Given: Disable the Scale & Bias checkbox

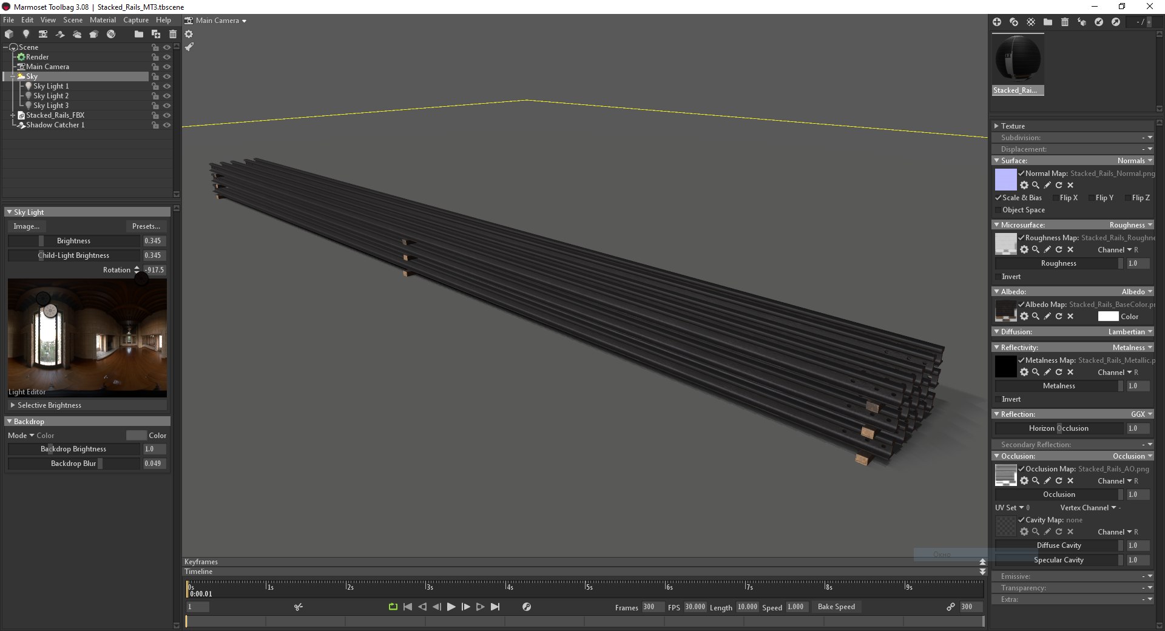Looking at the screenshot, I should [998, 198].
